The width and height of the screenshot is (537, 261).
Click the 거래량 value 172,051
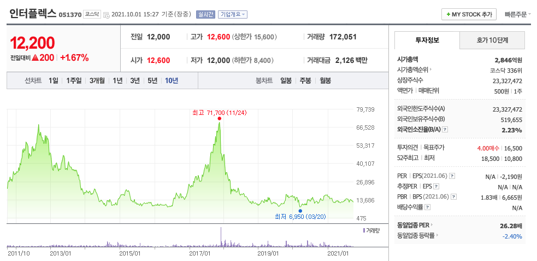343,37
